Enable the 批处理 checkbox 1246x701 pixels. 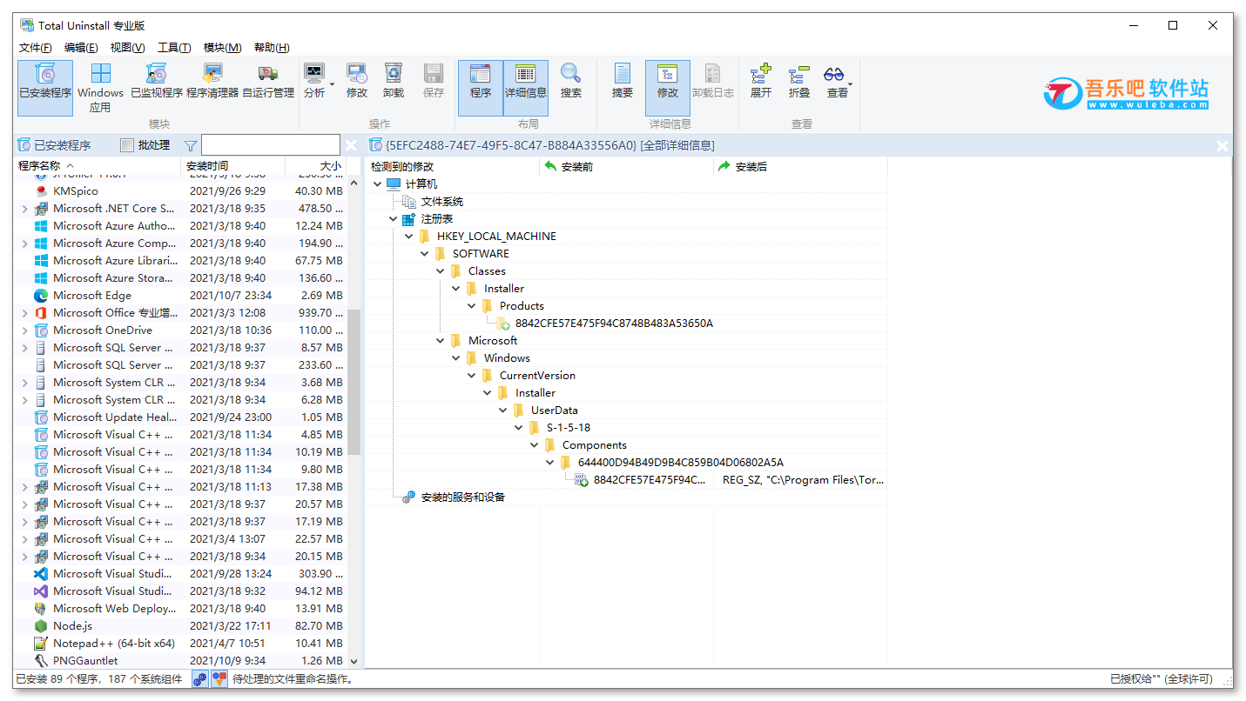tap(127, 145)
